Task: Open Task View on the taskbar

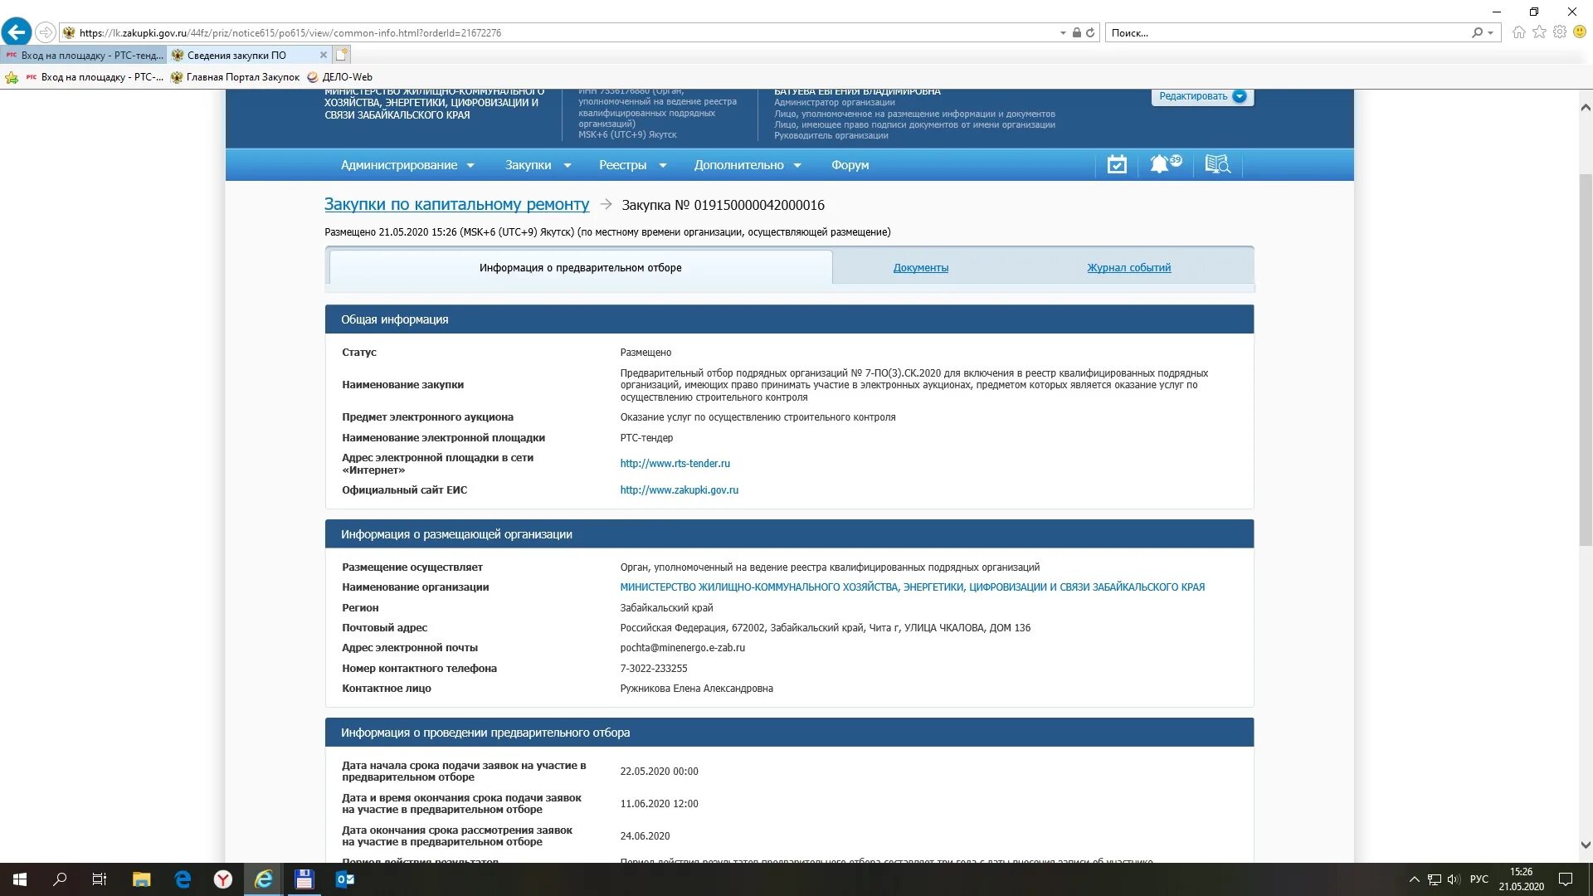Action: pos(100,879)
